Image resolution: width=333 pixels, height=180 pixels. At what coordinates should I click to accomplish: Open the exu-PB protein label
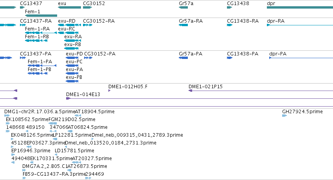(x=74, y=77)
